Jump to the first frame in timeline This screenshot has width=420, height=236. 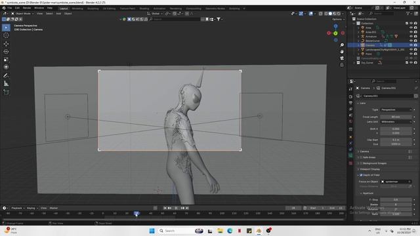(165, 208)
